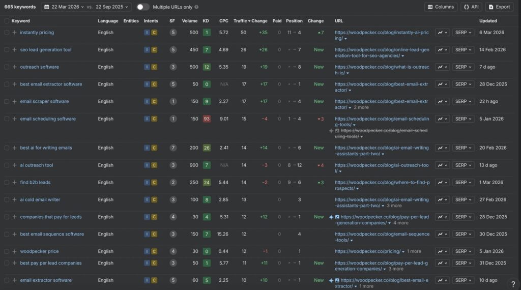Open the date comparison dropdown for 22 Mar 2026

(85, 7)
